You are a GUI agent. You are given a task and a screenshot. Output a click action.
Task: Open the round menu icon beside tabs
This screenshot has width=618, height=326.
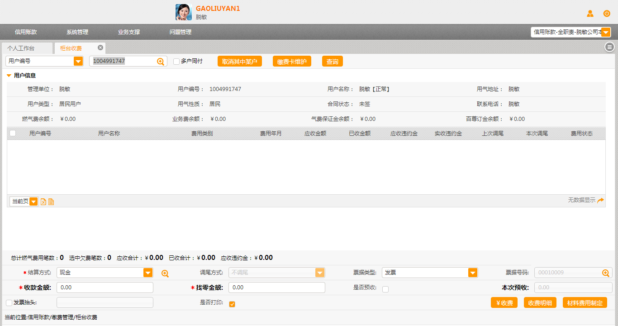pyautogui.click(x=609, y=47)
